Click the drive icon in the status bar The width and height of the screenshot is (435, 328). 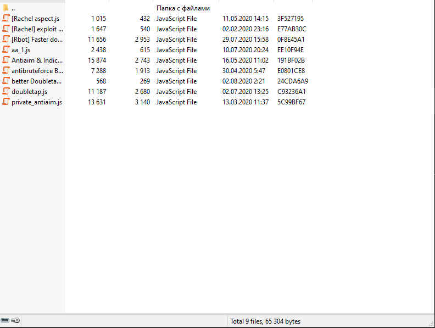tap(5, 320)
